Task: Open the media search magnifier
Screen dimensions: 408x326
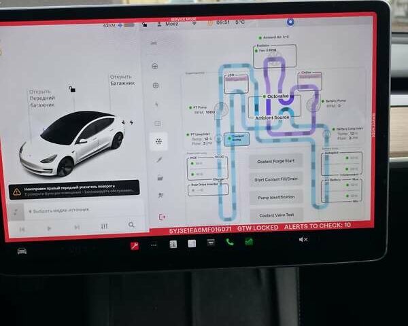Action: coord(131,225)
